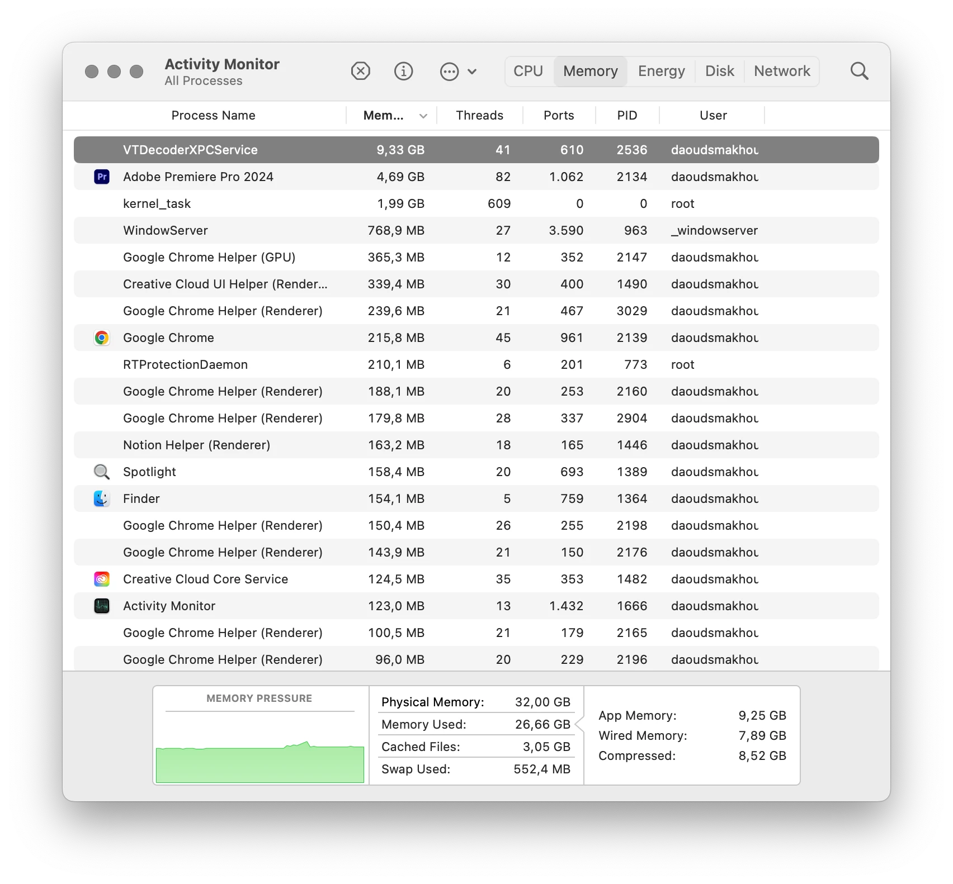Viewport: 953px width, 884px height.
Task: Select Chrome Helper (Renderer) with PID 2176
Action: 477,552
